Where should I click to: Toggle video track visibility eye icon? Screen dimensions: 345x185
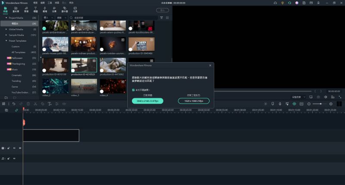pyautogui.click(x=20, y=148)
